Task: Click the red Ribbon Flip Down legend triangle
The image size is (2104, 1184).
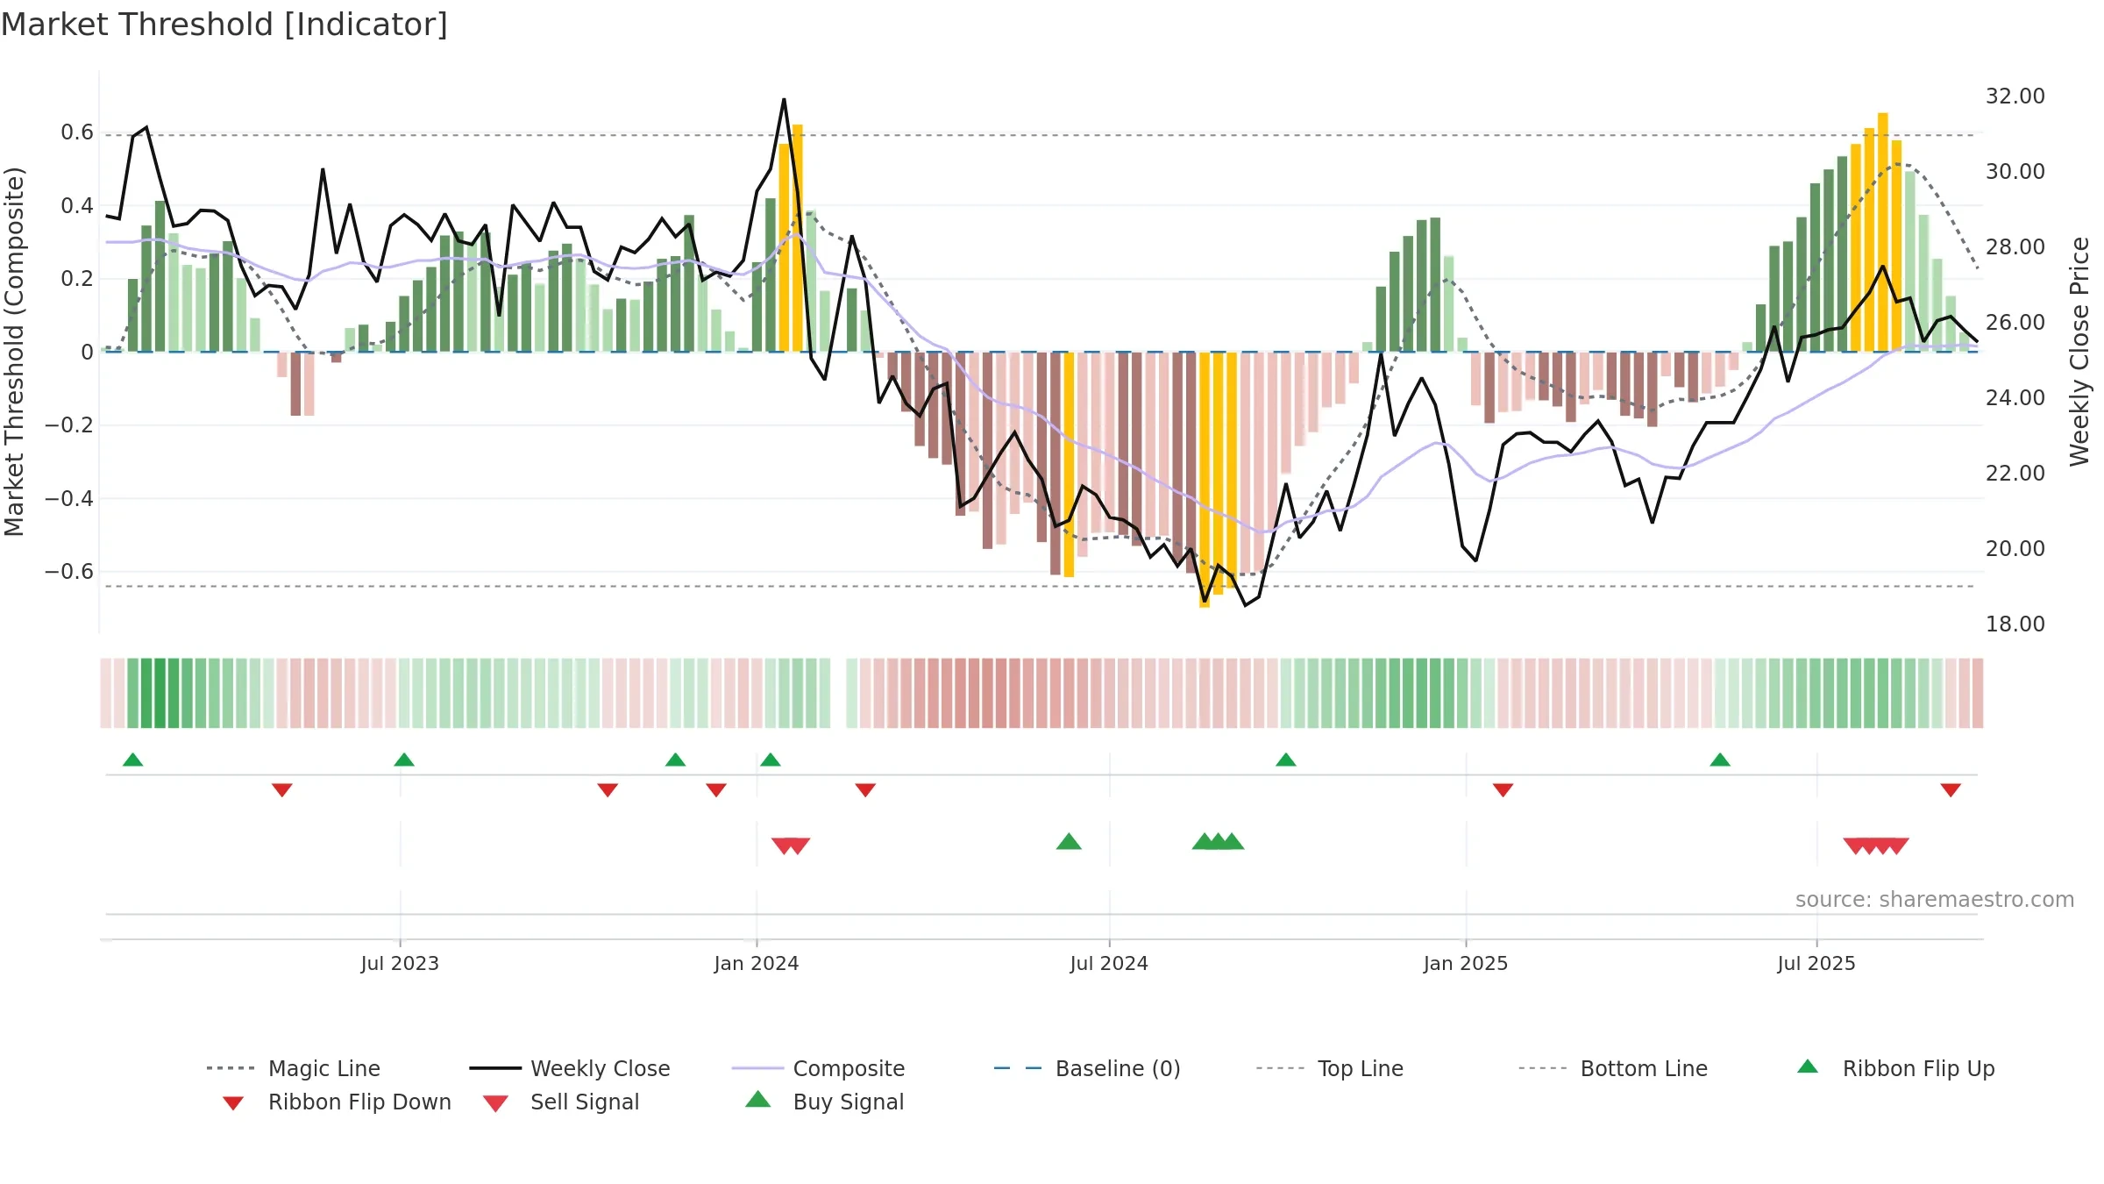Action: (233, 1103)
